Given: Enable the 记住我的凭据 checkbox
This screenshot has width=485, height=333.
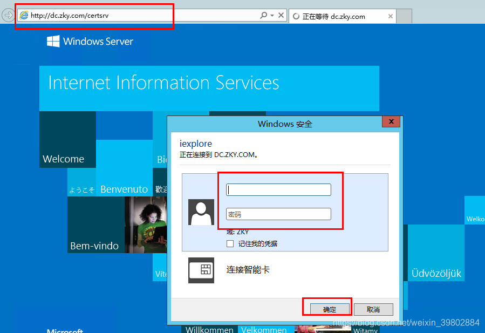Looking at the screenshot, I should pyautogui.click(x=230, y=243).
